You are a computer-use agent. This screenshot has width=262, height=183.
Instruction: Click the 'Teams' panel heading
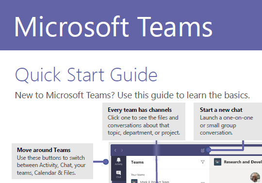(137, 162)
